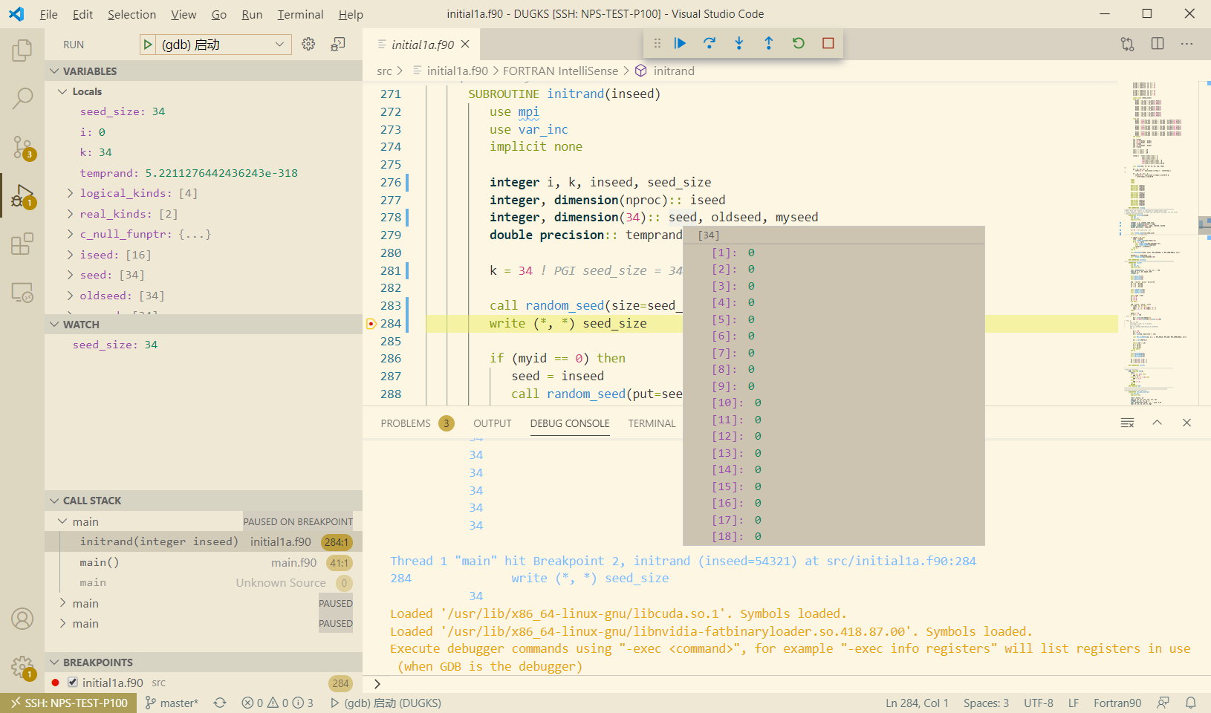
Task: Expand c_null_funptr variable
Action: pos(70,234)
